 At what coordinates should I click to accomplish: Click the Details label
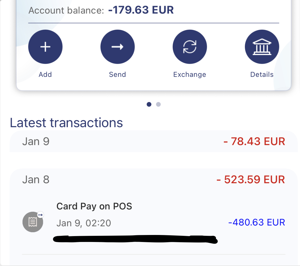[262, 75]
